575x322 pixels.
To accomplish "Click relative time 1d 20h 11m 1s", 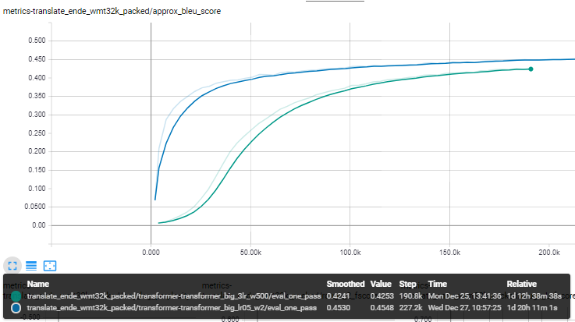I will [532, 308].
